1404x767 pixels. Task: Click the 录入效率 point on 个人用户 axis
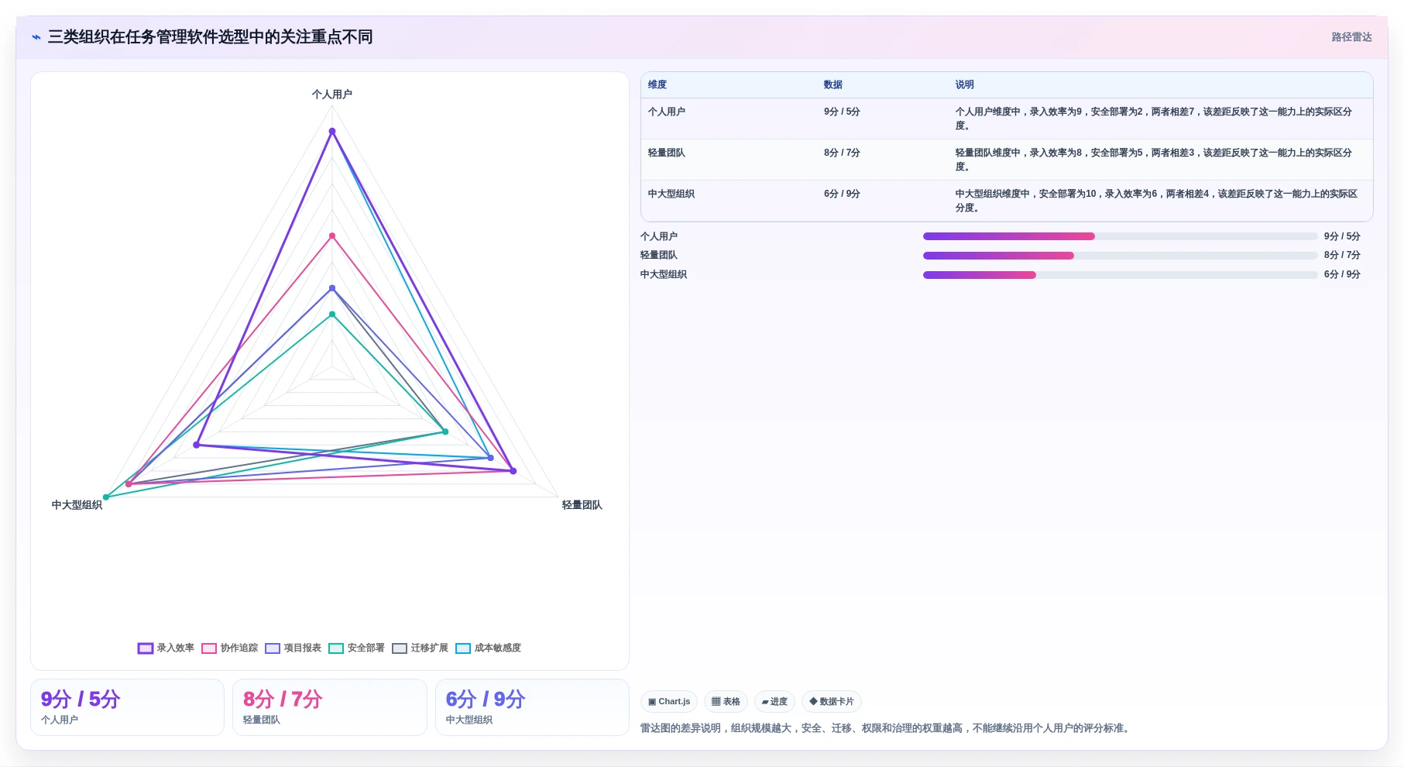332,132
